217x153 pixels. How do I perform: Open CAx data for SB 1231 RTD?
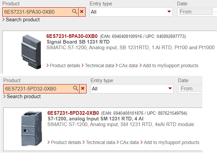[128, 66]
